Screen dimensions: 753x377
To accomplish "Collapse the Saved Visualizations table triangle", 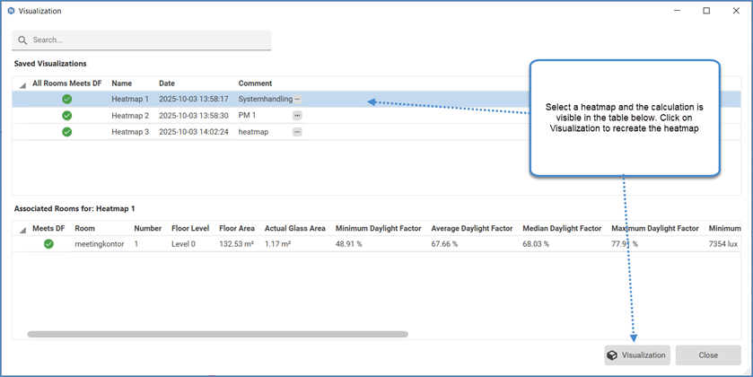I will [22, 85].
